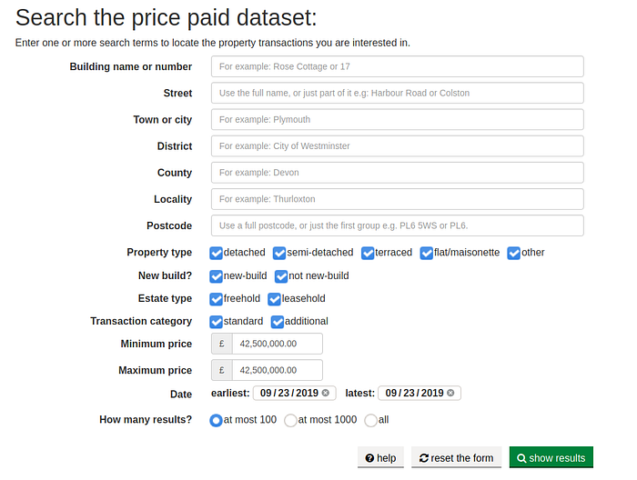
Task: Clear the latest date with the x icon
Action: pos(450,393)
